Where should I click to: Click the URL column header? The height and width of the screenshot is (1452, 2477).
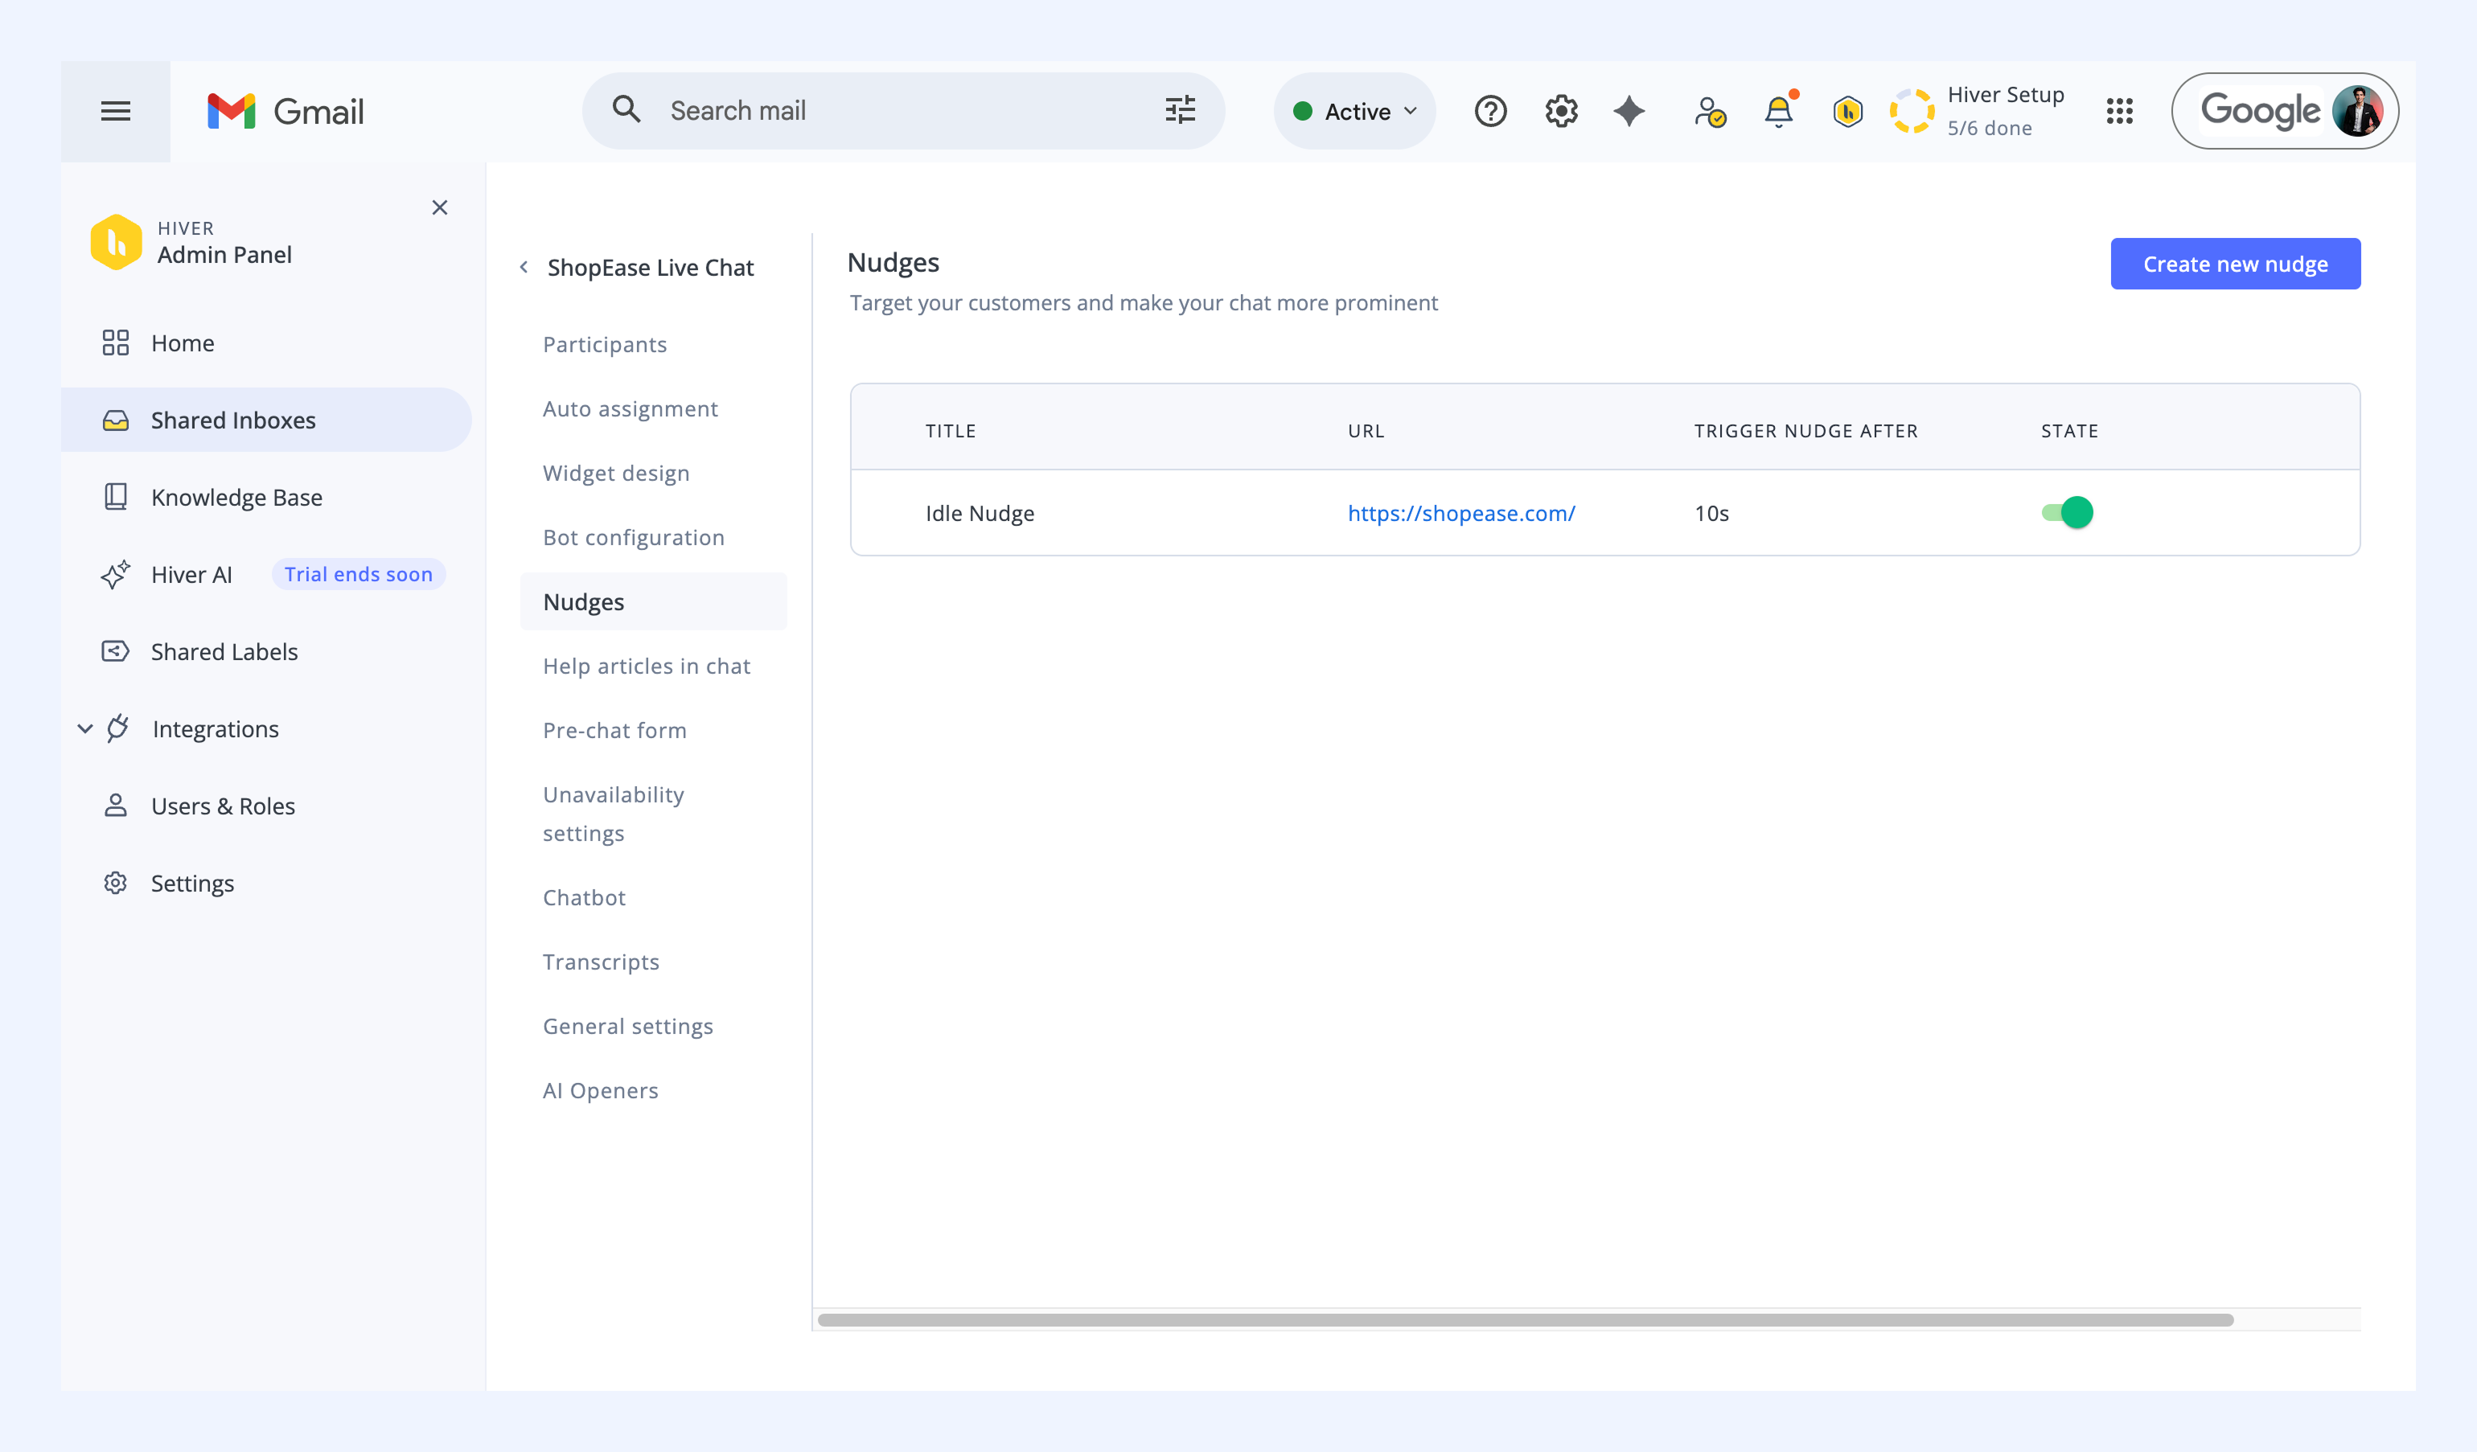pos(1366,431)
